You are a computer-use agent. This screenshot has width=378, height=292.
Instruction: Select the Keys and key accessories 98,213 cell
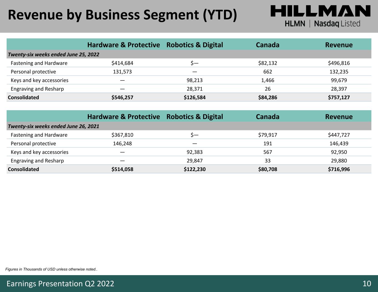click(195, 80)
